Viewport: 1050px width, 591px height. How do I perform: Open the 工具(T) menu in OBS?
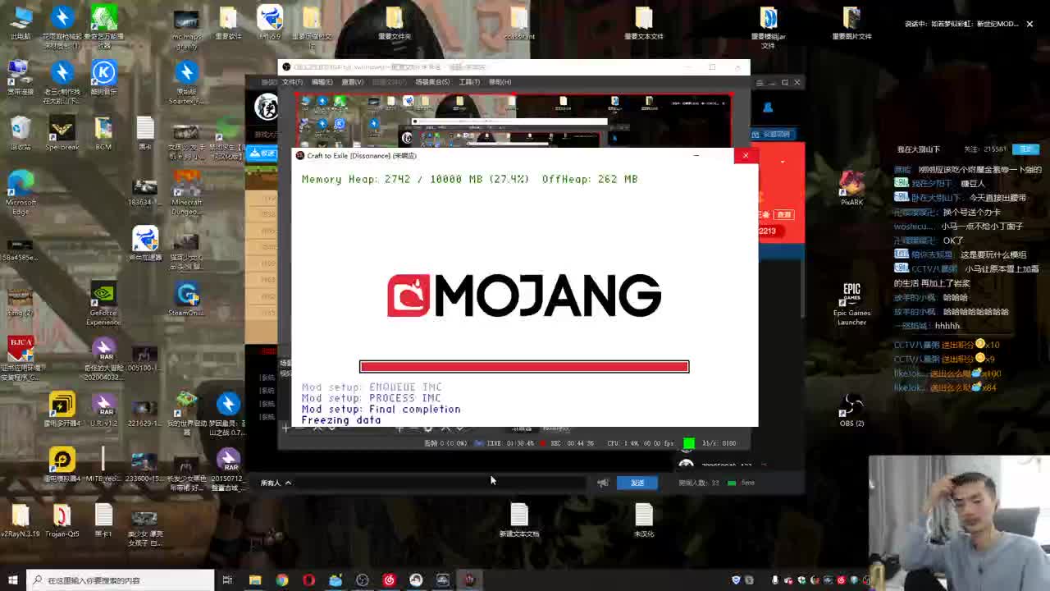coord(469,82)
